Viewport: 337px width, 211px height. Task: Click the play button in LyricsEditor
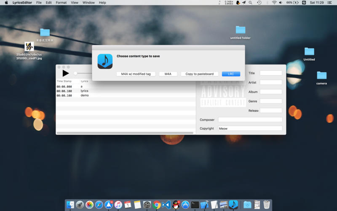tap(66, 73)
